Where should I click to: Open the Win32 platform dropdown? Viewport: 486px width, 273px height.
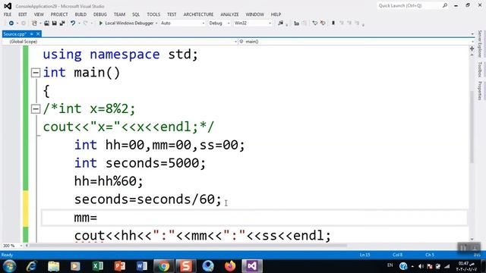(x=253, y=24)
